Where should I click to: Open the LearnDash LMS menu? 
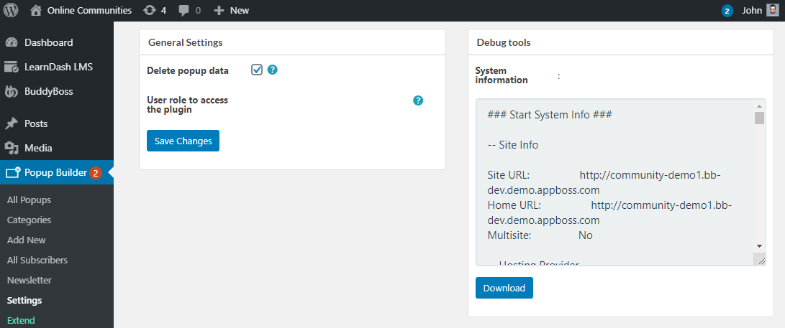58,67
